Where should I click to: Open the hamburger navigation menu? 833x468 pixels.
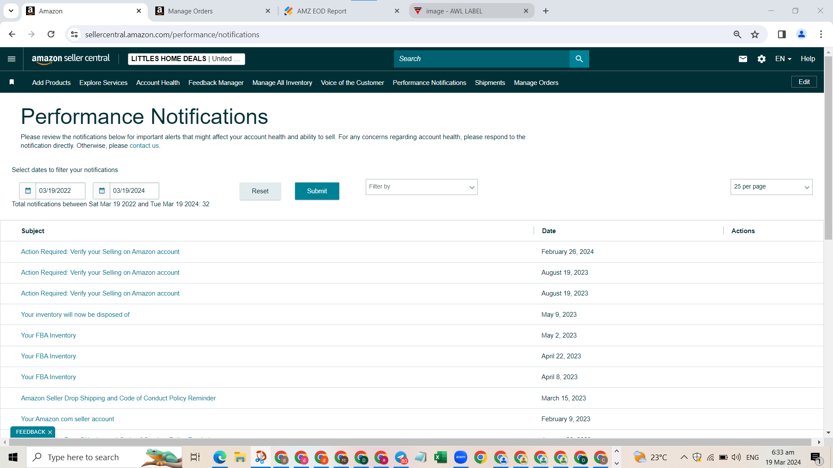pyautogui.click(x=12, y=59)
